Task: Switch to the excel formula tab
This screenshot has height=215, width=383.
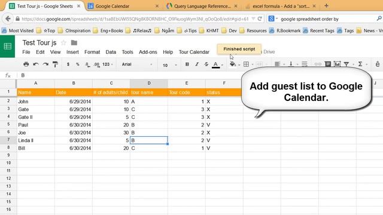Action: pos(281,6)
